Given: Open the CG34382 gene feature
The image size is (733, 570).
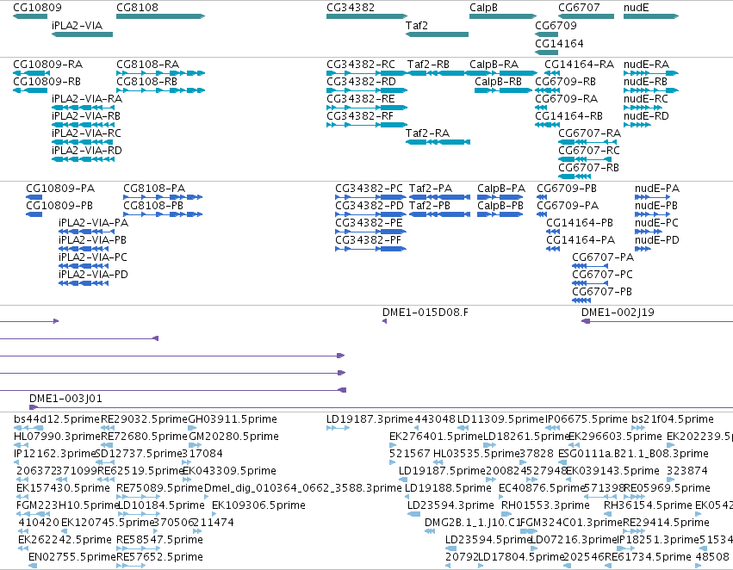Looking at the screenshot, I should (x=367, y=16).
